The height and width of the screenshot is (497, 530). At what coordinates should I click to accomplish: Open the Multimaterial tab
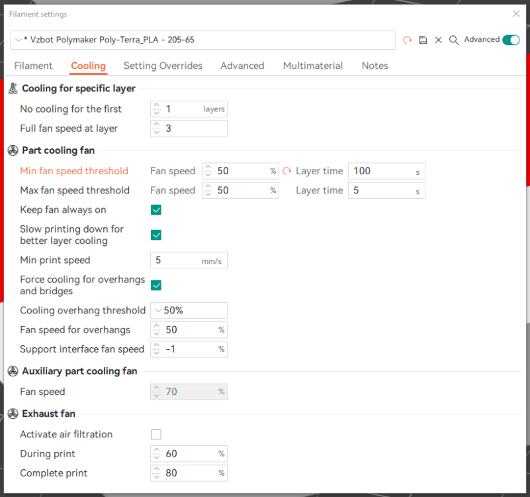point(313,66)
